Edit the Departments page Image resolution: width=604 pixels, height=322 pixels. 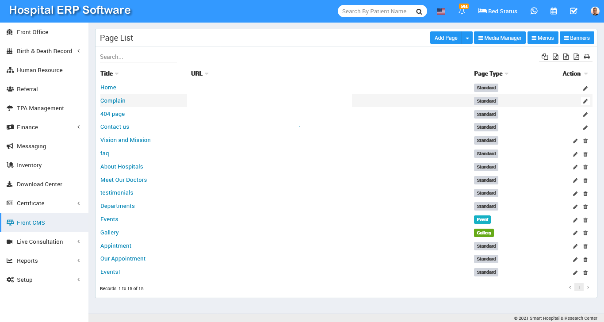coord(575,207)
